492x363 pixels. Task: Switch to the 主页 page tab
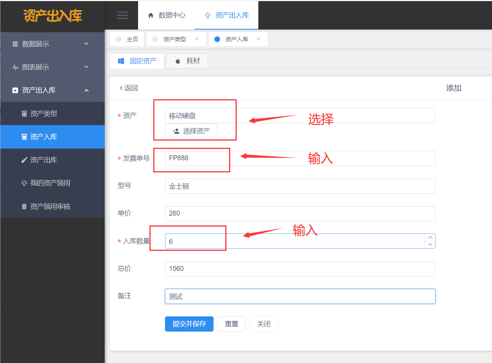[x=127, y=39]
